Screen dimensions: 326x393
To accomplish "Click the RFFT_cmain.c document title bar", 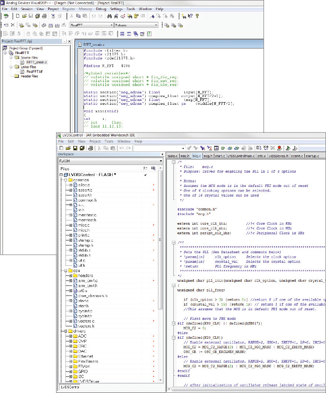I will [x=170, y=45].
